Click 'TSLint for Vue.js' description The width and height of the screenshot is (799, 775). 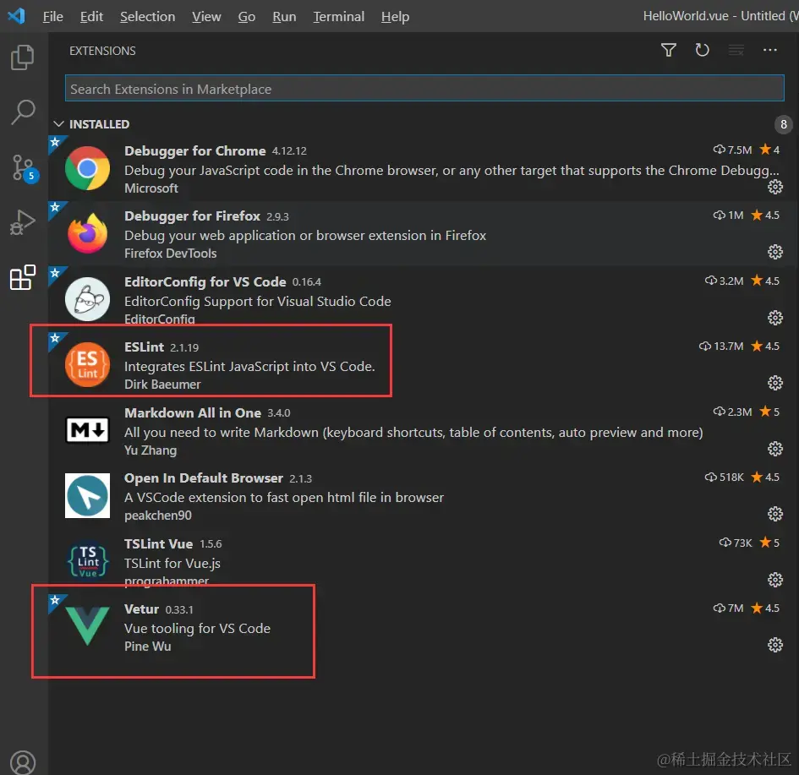172,563
